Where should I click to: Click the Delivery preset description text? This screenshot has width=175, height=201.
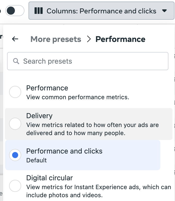point(93,129)
